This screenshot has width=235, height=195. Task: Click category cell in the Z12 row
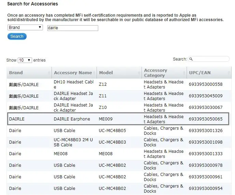(x=164, y=84)
